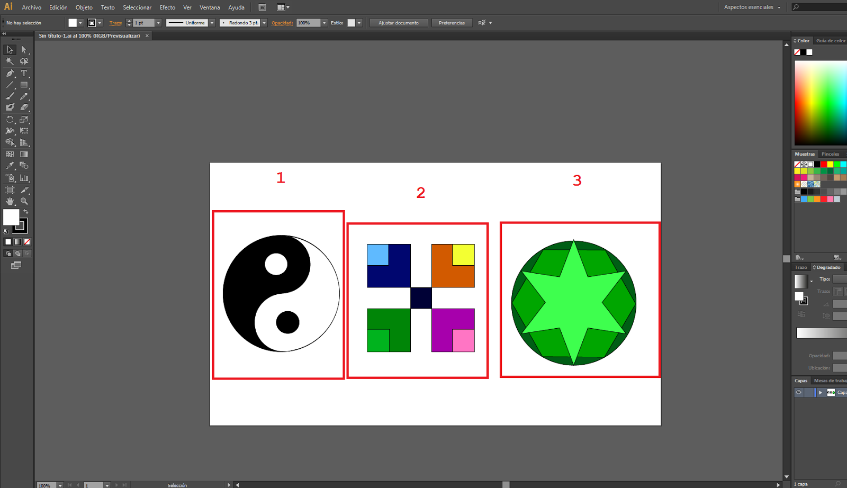
Task: Switch to the Pinceles tab
Action: coord(831,153)
